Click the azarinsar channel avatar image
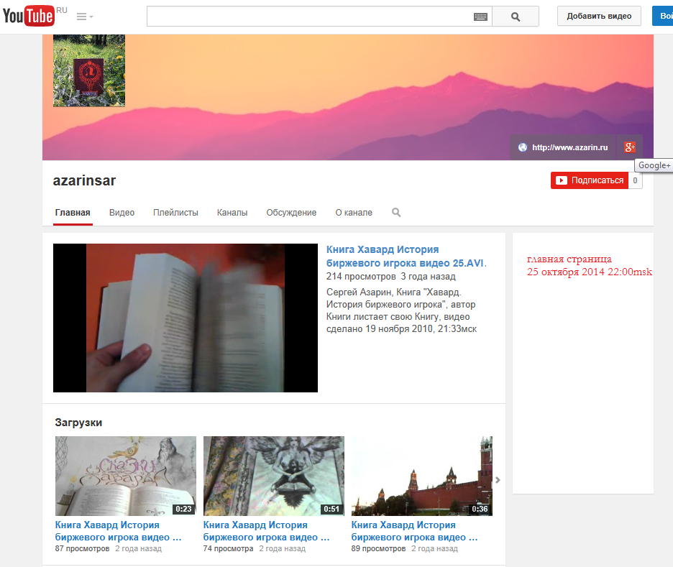This screenshot has height=567, width=673. [x=88, y=70]
